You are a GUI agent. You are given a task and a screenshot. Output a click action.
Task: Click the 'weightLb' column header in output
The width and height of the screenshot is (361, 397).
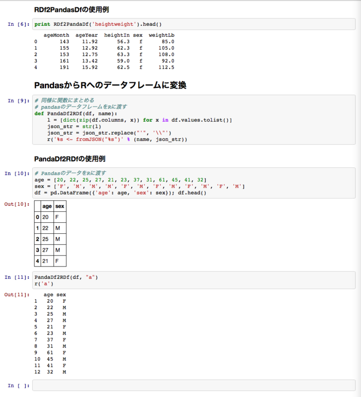tap(162, 35)
